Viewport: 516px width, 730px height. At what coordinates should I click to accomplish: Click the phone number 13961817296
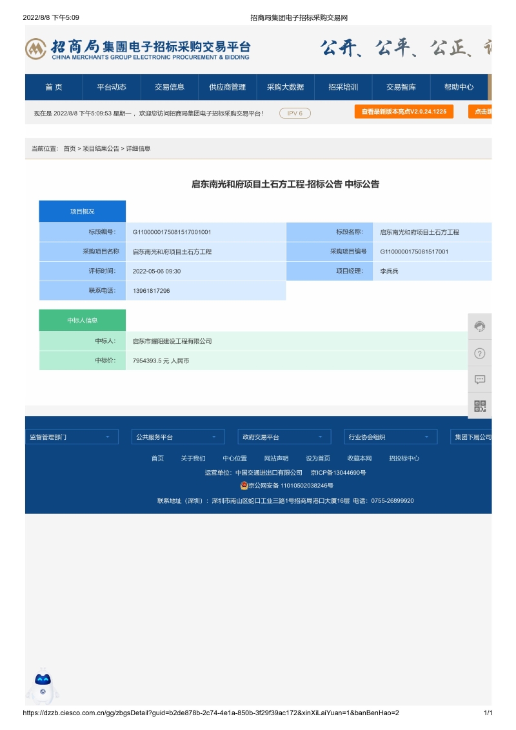pyautogui.click(x=152, y=290)
